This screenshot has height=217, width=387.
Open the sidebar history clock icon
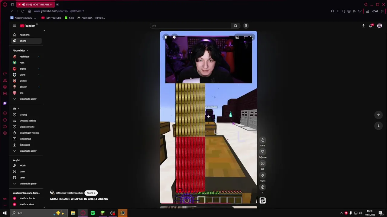pyautogui.click(x=5, y=120)
